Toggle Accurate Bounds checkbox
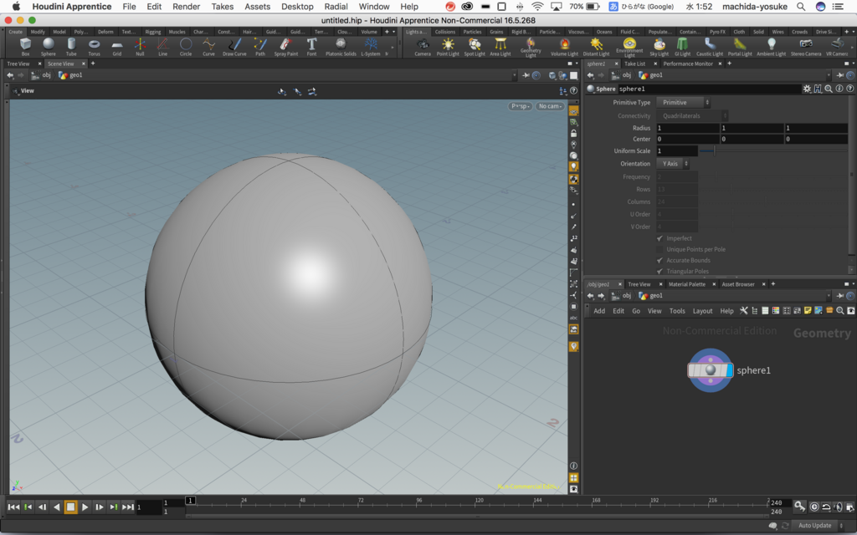 (x=659, y=261)
